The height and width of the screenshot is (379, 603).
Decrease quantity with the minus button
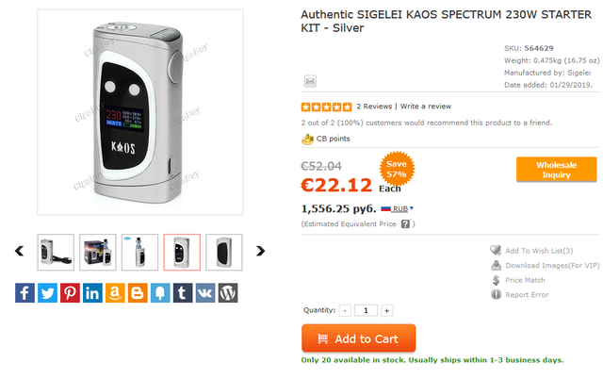[x=345, y=310]
